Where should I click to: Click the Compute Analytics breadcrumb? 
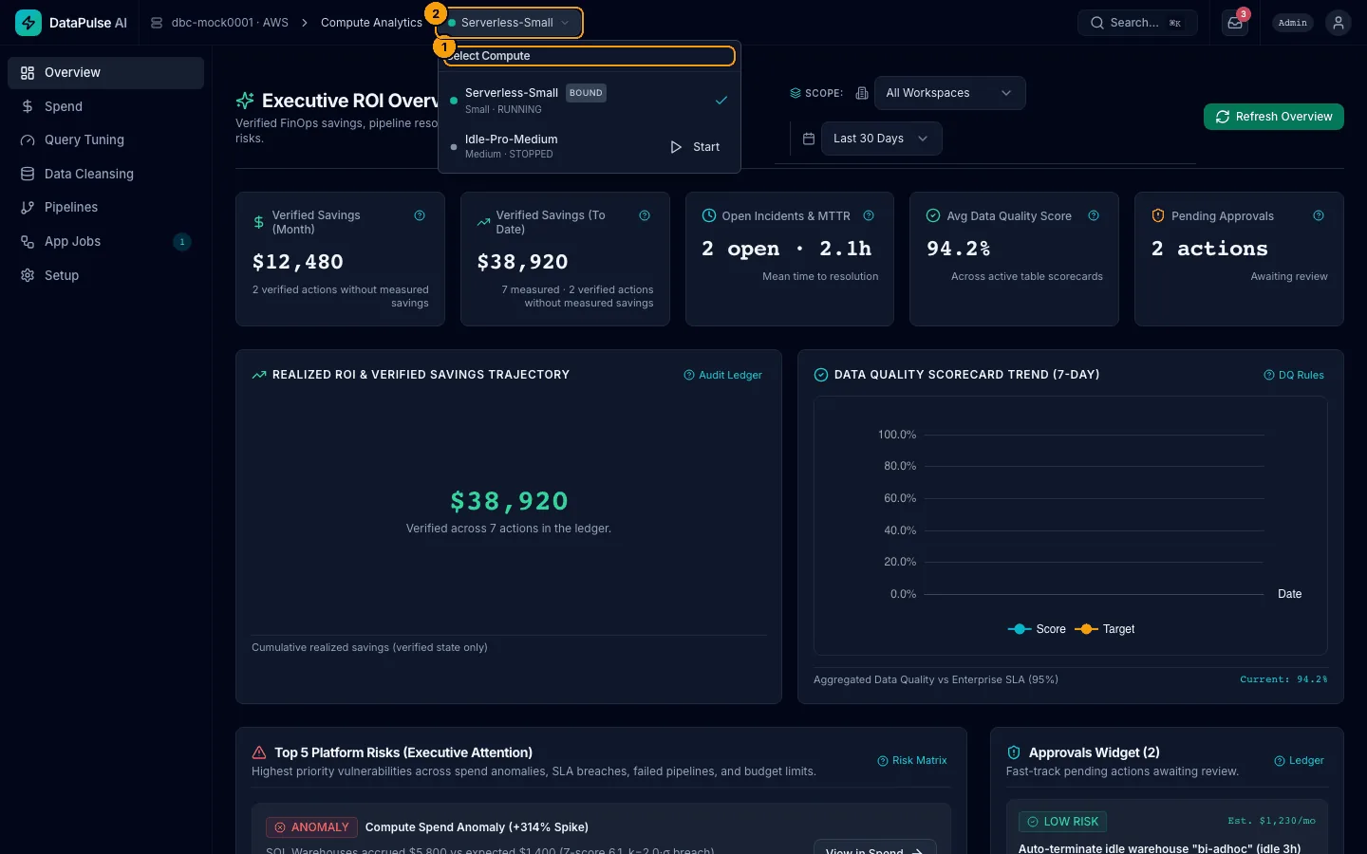click(371, 23)
